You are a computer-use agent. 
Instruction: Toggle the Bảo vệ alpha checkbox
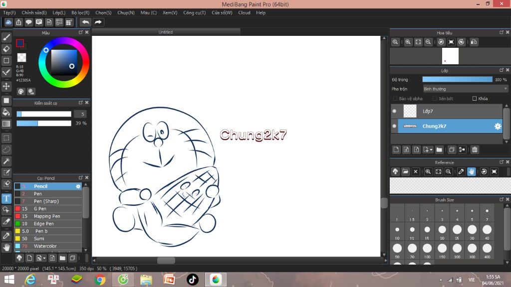coord(395,99)
